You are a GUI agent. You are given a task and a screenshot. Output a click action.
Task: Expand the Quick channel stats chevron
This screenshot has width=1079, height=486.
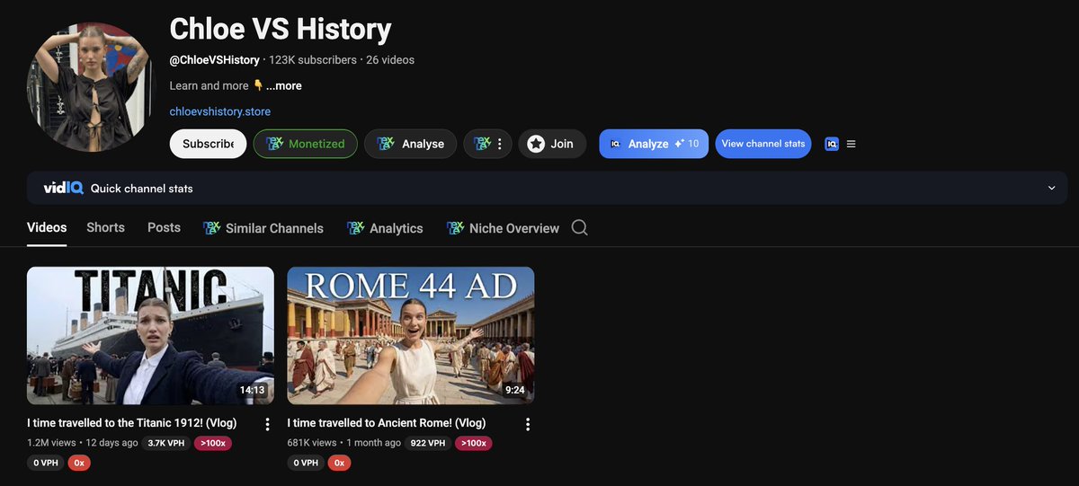1052,188
